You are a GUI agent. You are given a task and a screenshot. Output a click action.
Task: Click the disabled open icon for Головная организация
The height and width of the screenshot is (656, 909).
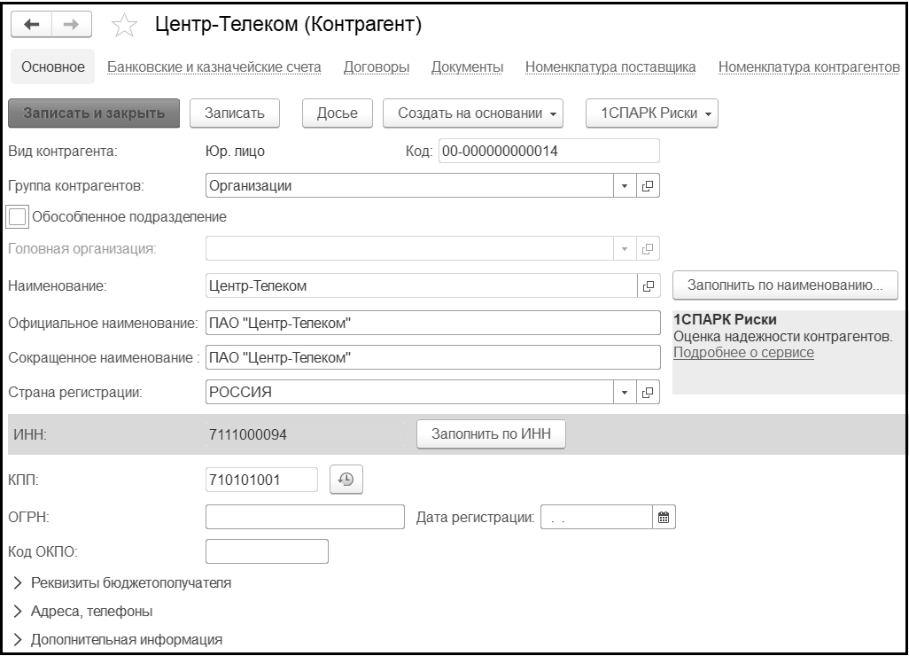(x=648, y=249)
